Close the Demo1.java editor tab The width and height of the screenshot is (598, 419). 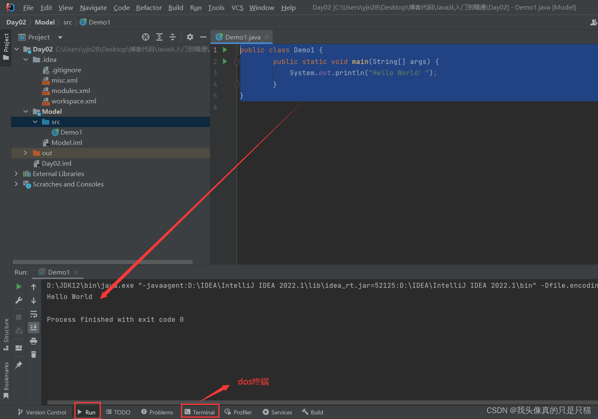click(267, 37)
